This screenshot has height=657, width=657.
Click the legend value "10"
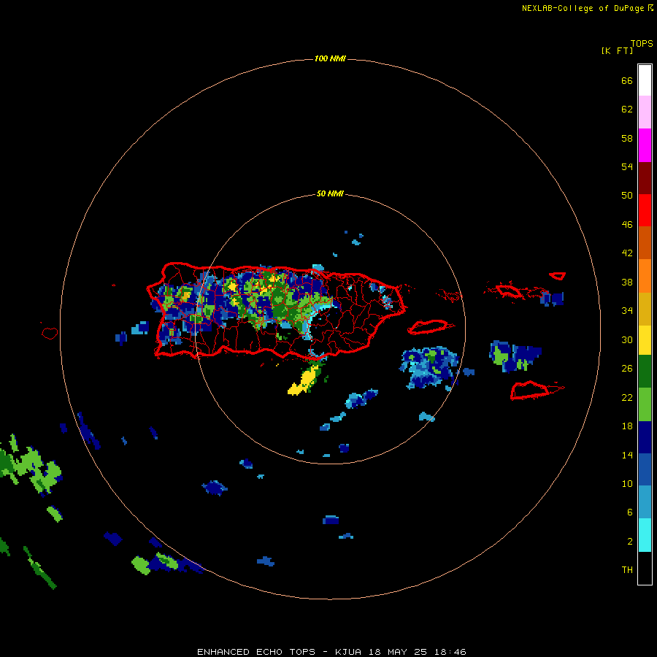[x=627, y=483]
